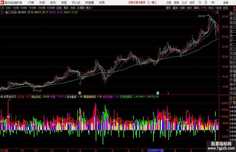The width and height of the screenshot is (236, 152).
Task: Open the 资讯 menu
Action: 53,2
